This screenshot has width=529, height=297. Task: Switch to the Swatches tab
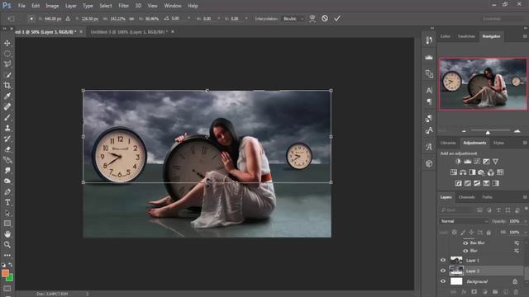(x=466, y=36)
